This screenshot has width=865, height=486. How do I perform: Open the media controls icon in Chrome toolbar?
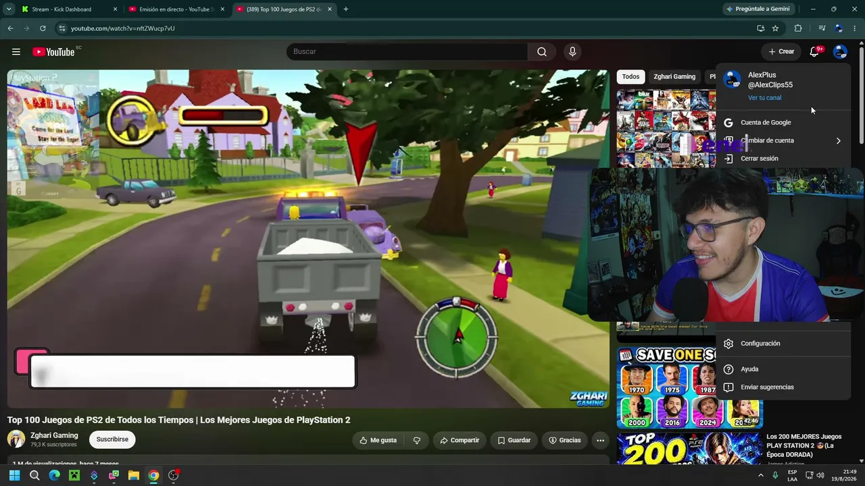[822, 28]
